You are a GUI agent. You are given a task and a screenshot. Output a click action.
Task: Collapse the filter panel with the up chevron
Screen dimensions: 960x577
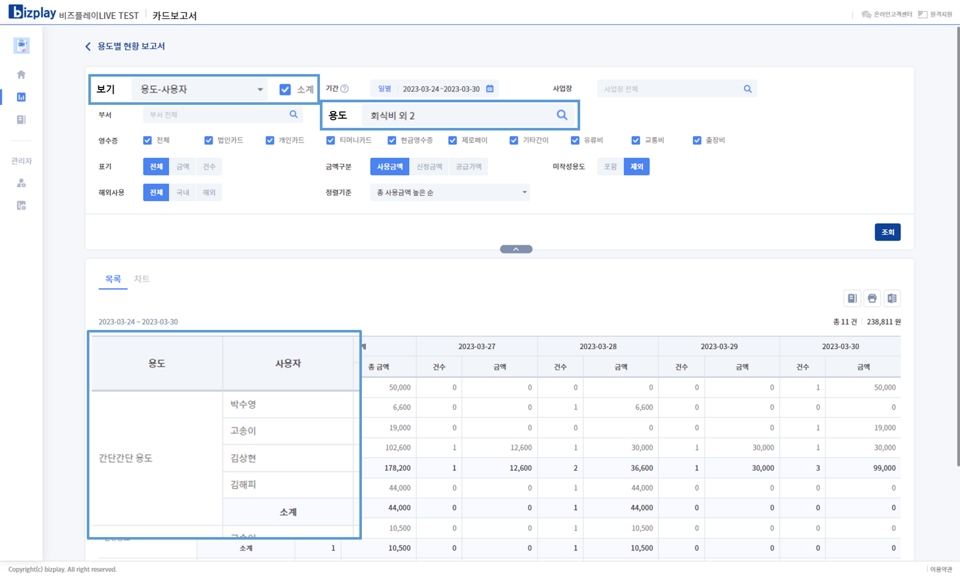point(516,249)
